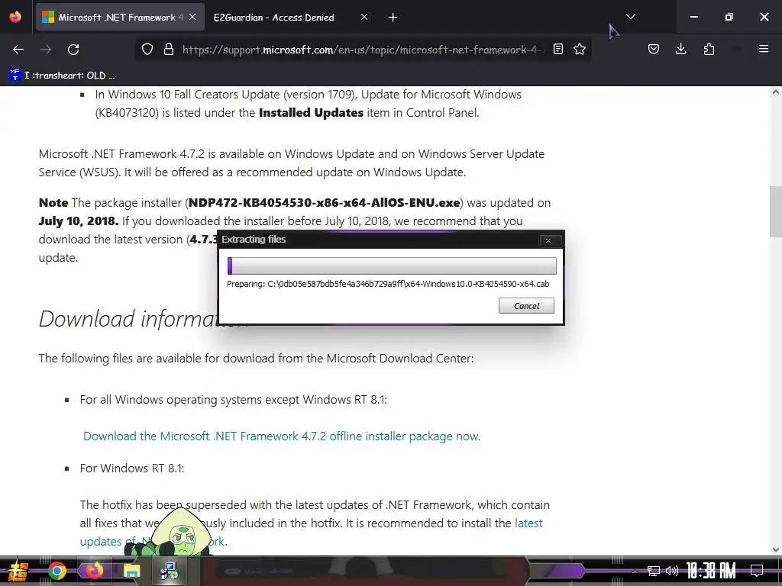Reload the current page
This screenshot has height=586, width=782.
pos(73,50)
